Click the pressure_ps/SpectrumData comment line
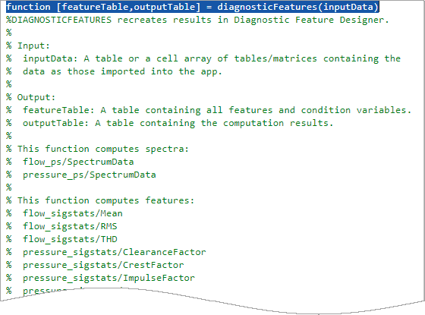The image size is (425, 315). click(x=81, y=175)
